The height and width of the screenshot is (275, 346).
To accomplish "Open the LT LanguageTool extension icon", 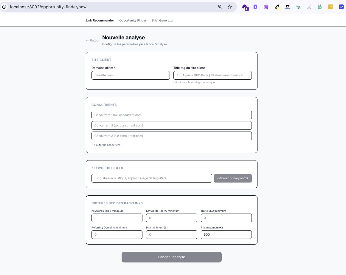I will (288, 7).
